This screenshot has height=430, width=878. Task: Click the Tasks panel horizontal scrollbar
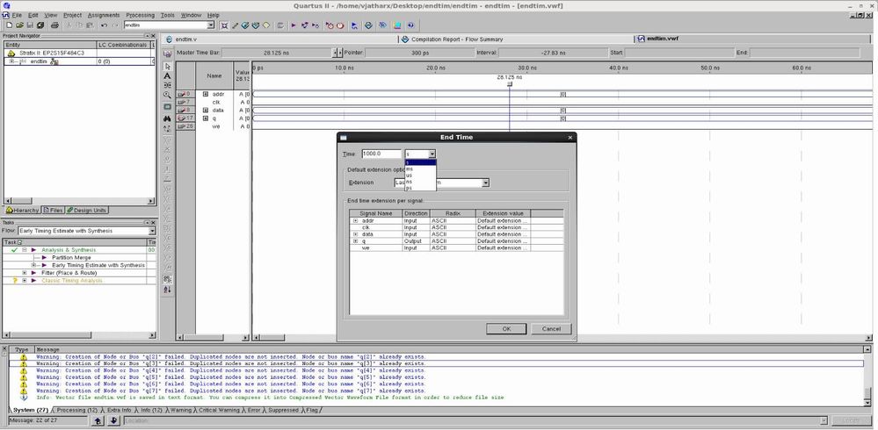[79, 335]
